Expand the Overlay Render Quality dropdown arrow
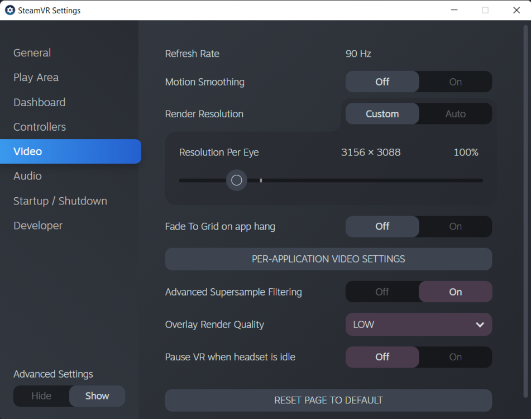Image resolution: width=531 pixels, height=419 pixels. click(x=480, y=325)
